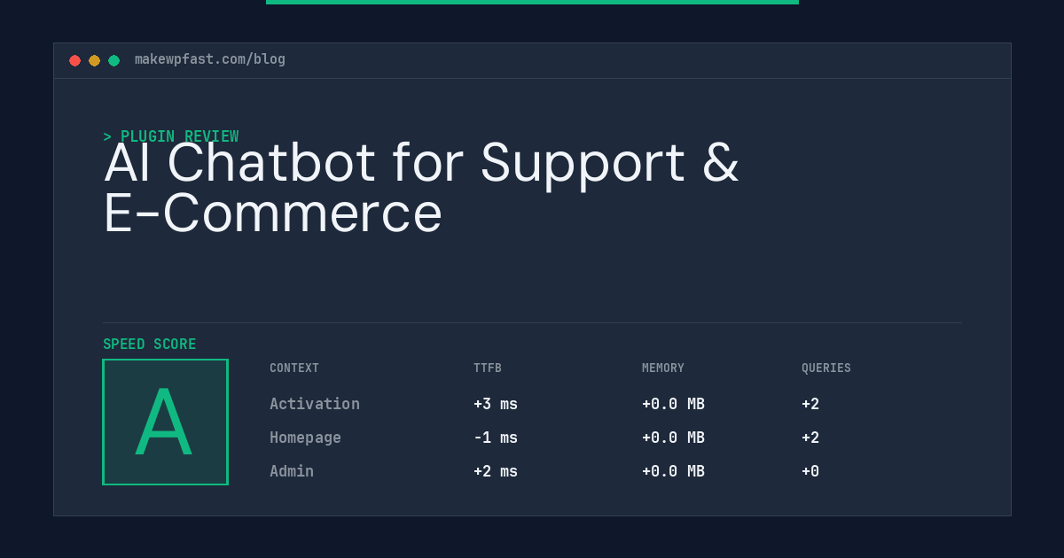Click the grade A score box
Image resolution: width=1064 pixels, height=558 pixels.
(x=165, y=422)
